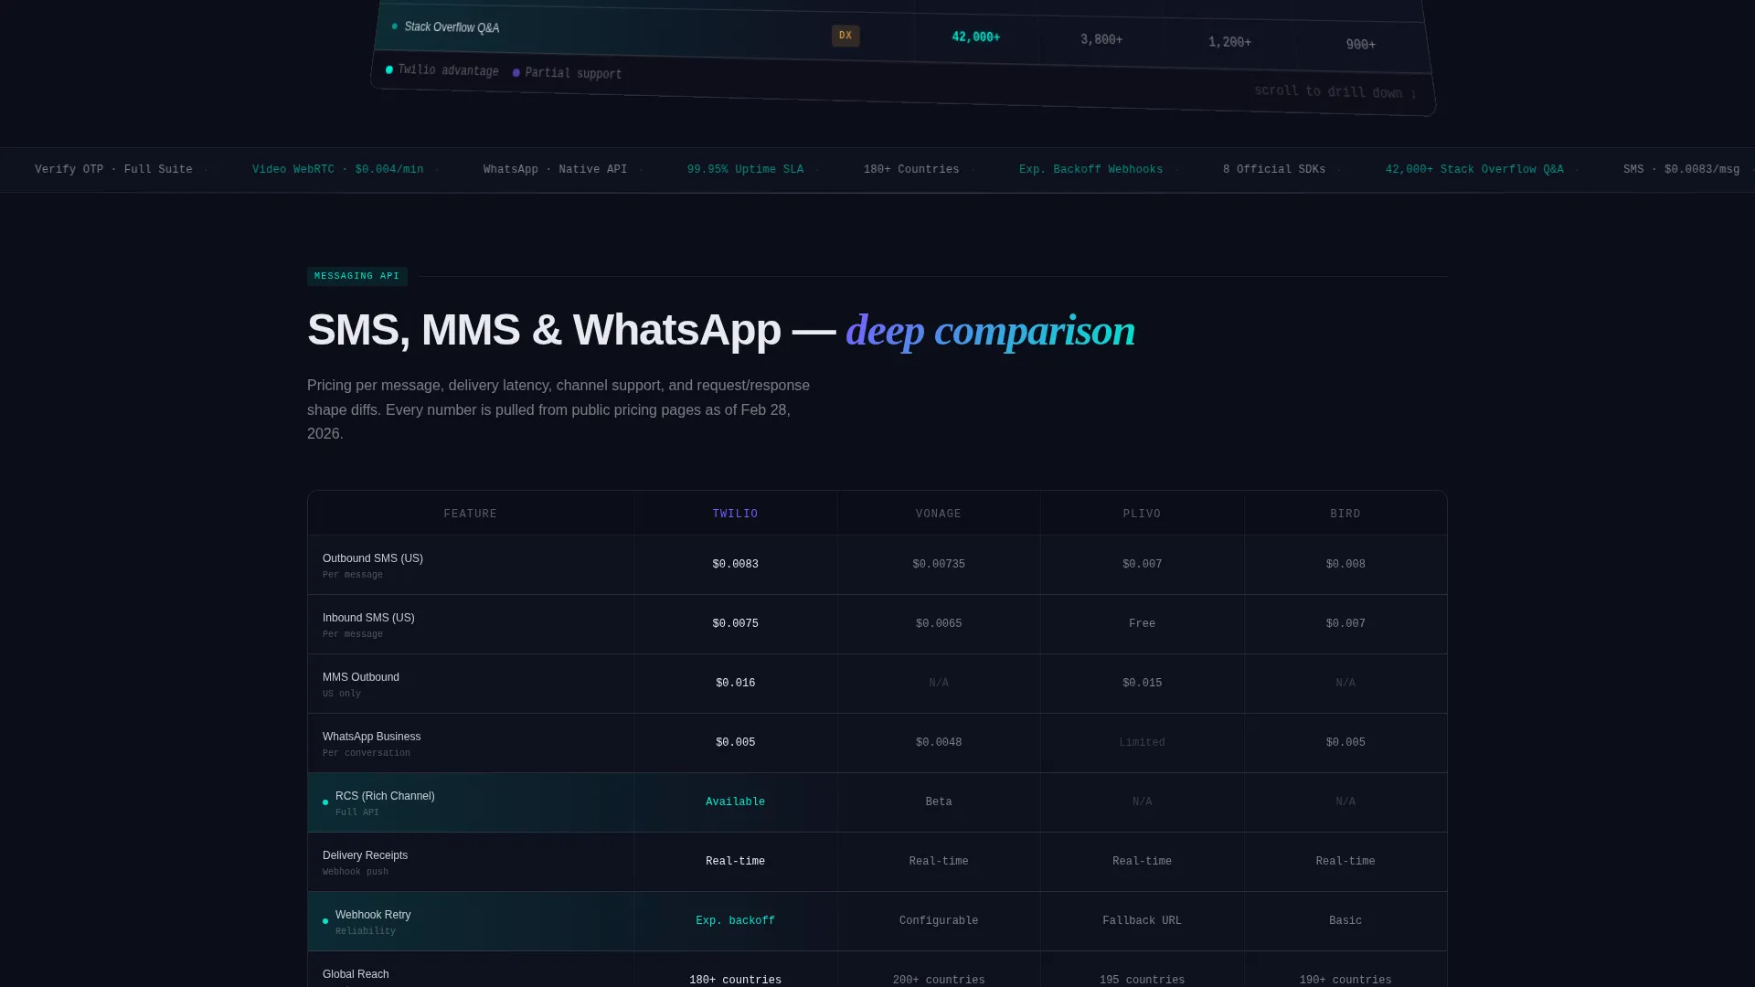This screenshot has height=987, width=1755.
Task: Click Twilio Inbound SMS price $0.0075
Action: pos(736,623)
